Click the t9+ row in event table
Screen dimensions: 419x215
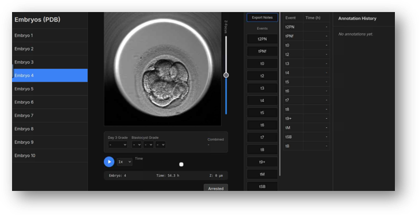pyautogui.click(x=307, y=118)
